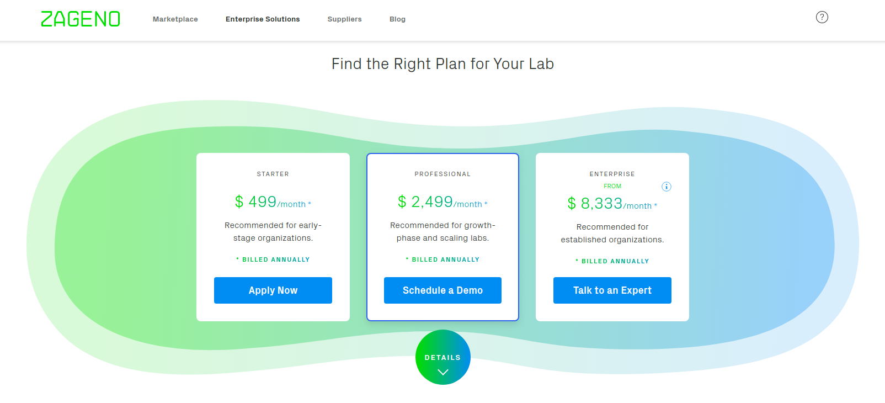885x403 pixels.
Task: Go to the Suppliers page
Action: point(345,19)
